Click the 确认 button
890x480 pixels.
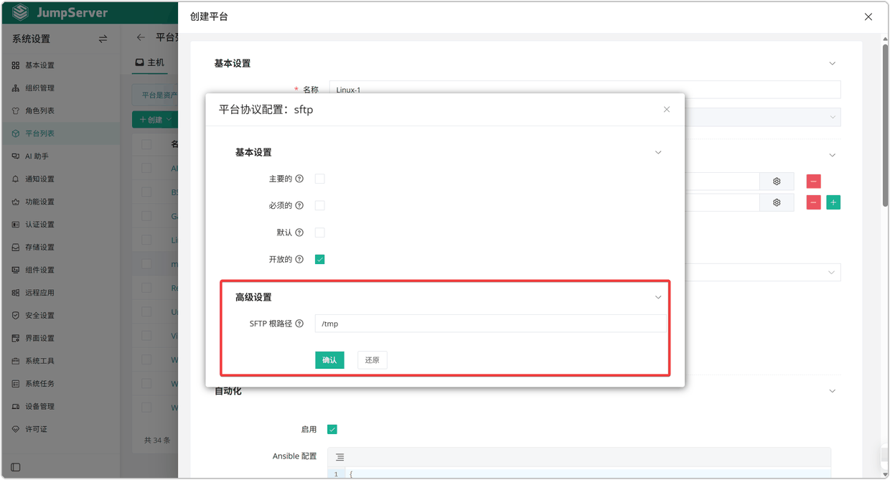(x=329, y=360)
